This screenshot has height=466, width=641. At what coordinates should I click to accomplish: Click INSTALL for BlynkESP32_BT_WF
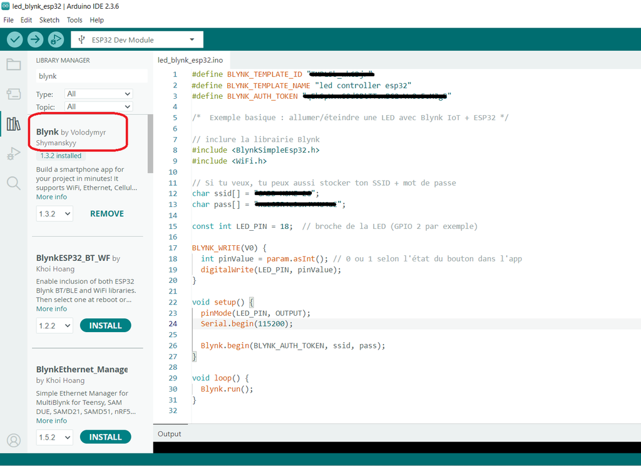[x=105, y=325]
